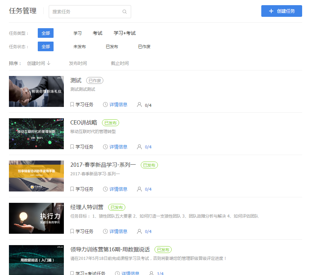
Task: Open 详情信息 for 测试 task
Action: tap(118, 104)
